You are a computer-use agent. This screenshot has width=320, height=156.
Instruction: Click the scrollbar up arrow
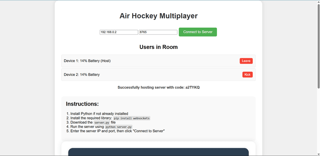point(318,2)
